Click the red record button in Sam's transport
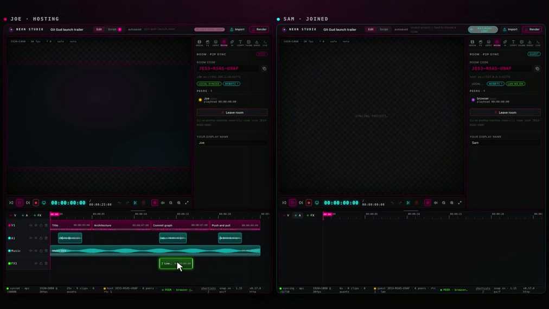The width and height of the screenshot is (549, 309). [309, 203]
